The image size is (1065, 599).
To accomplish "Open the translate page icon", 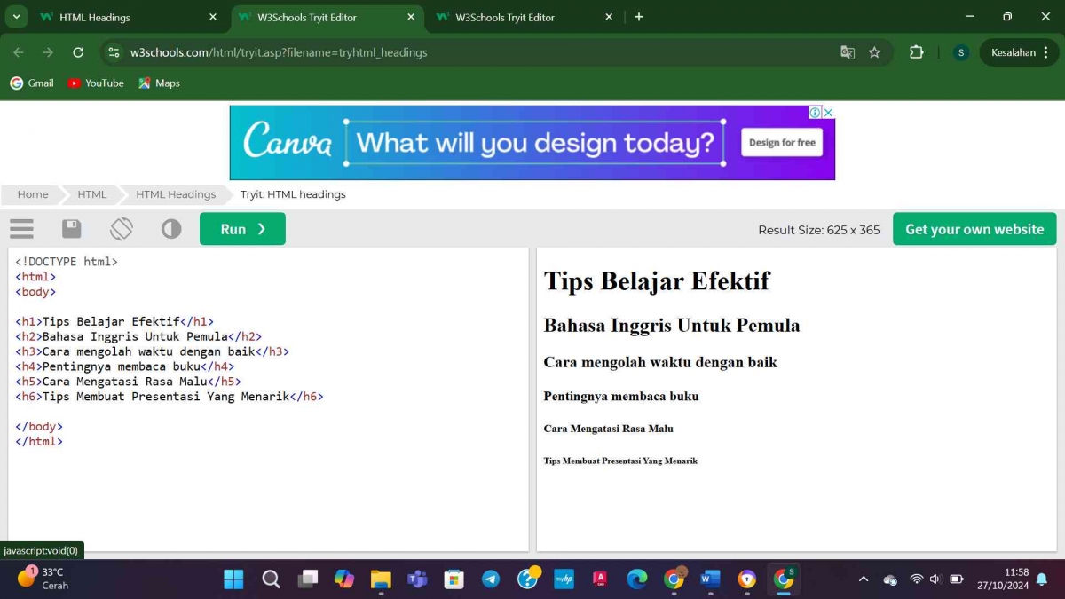I will click(848, 52).
